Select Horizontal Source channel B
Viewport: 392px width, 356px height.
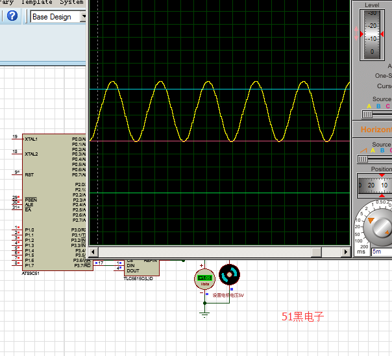(382, 150)
